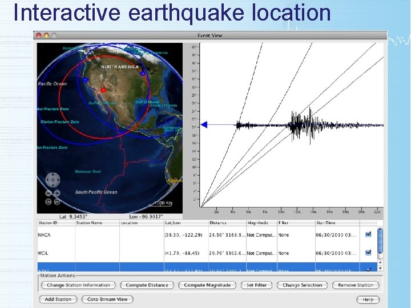Click the Pacific Ocean label on the globe

[x=53, y=84]
